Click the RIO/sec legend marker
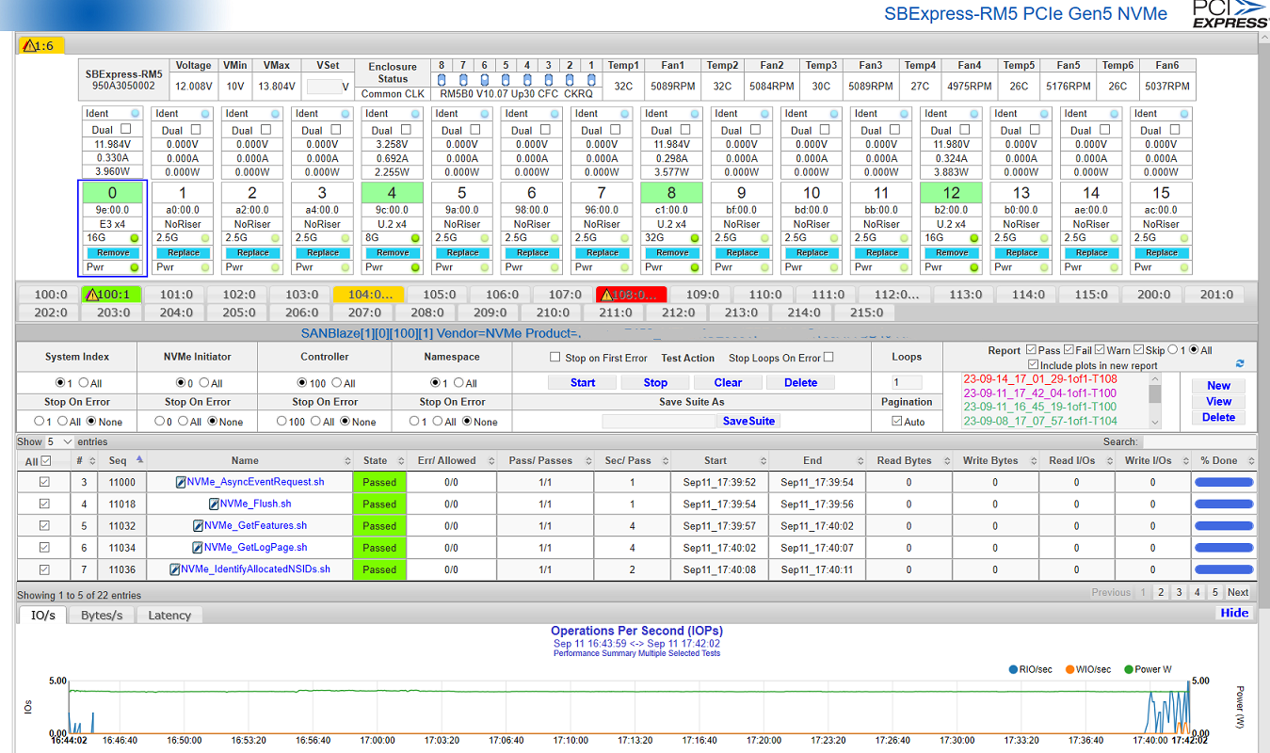The height and width of the screenshot is (753, 1270). [1012, 669]
